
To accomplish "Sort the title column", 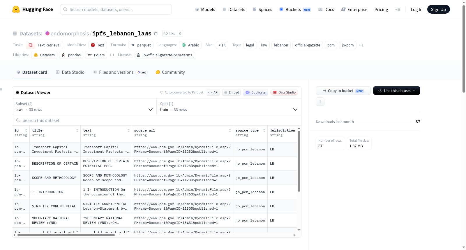I will coord(77,130).
